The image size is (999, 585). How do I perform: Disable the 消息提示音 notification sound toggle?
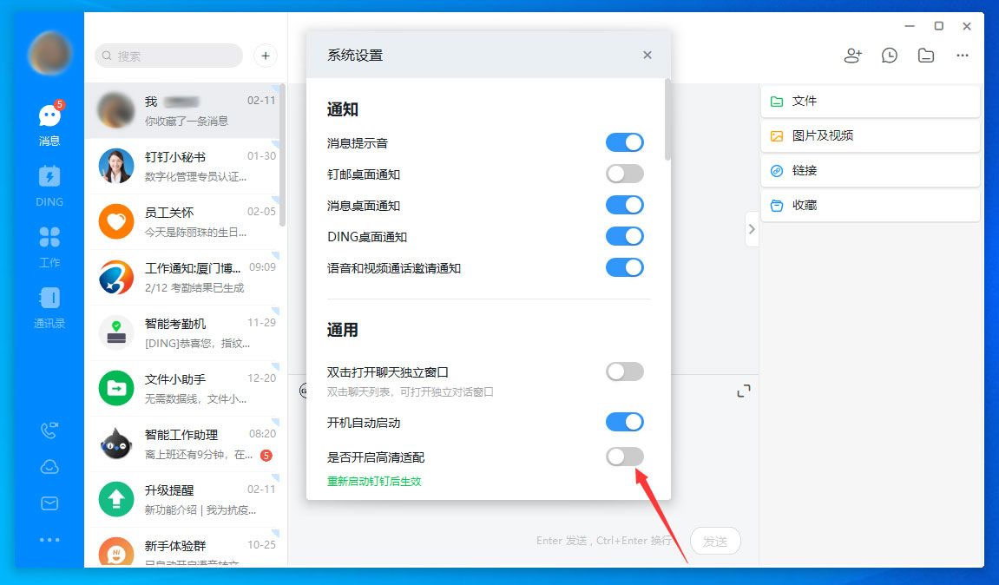pyautogui.click(x=624, y=142)
